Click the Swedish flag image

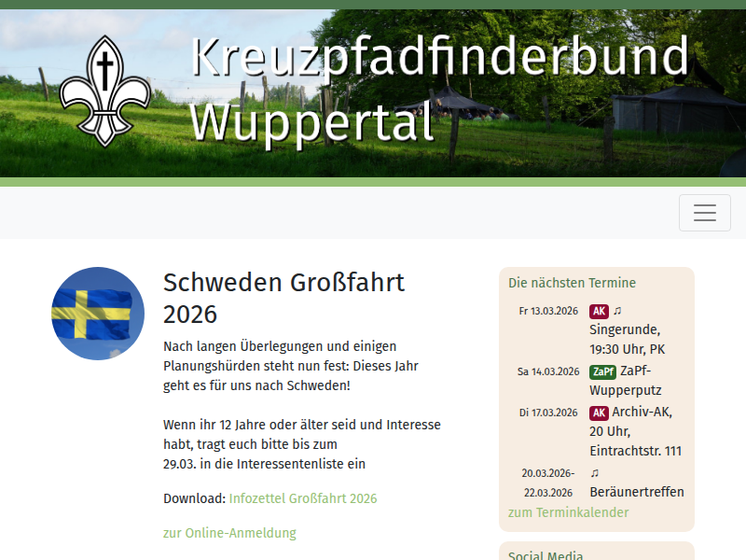click(98, 314)
